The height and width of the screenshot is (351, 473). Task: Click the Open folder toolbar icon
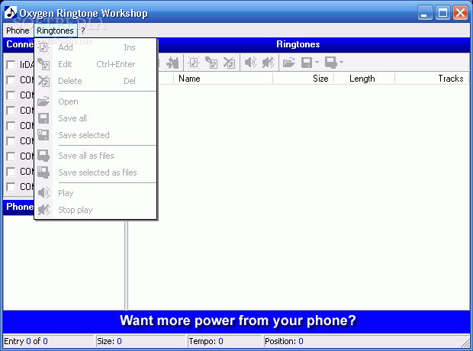tap(288, 63)
